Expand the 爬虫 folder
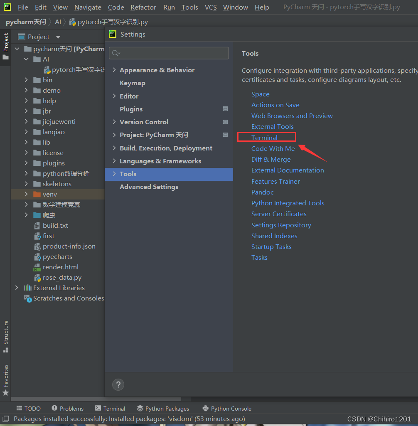The image size is (418, 426). (26, 215)
